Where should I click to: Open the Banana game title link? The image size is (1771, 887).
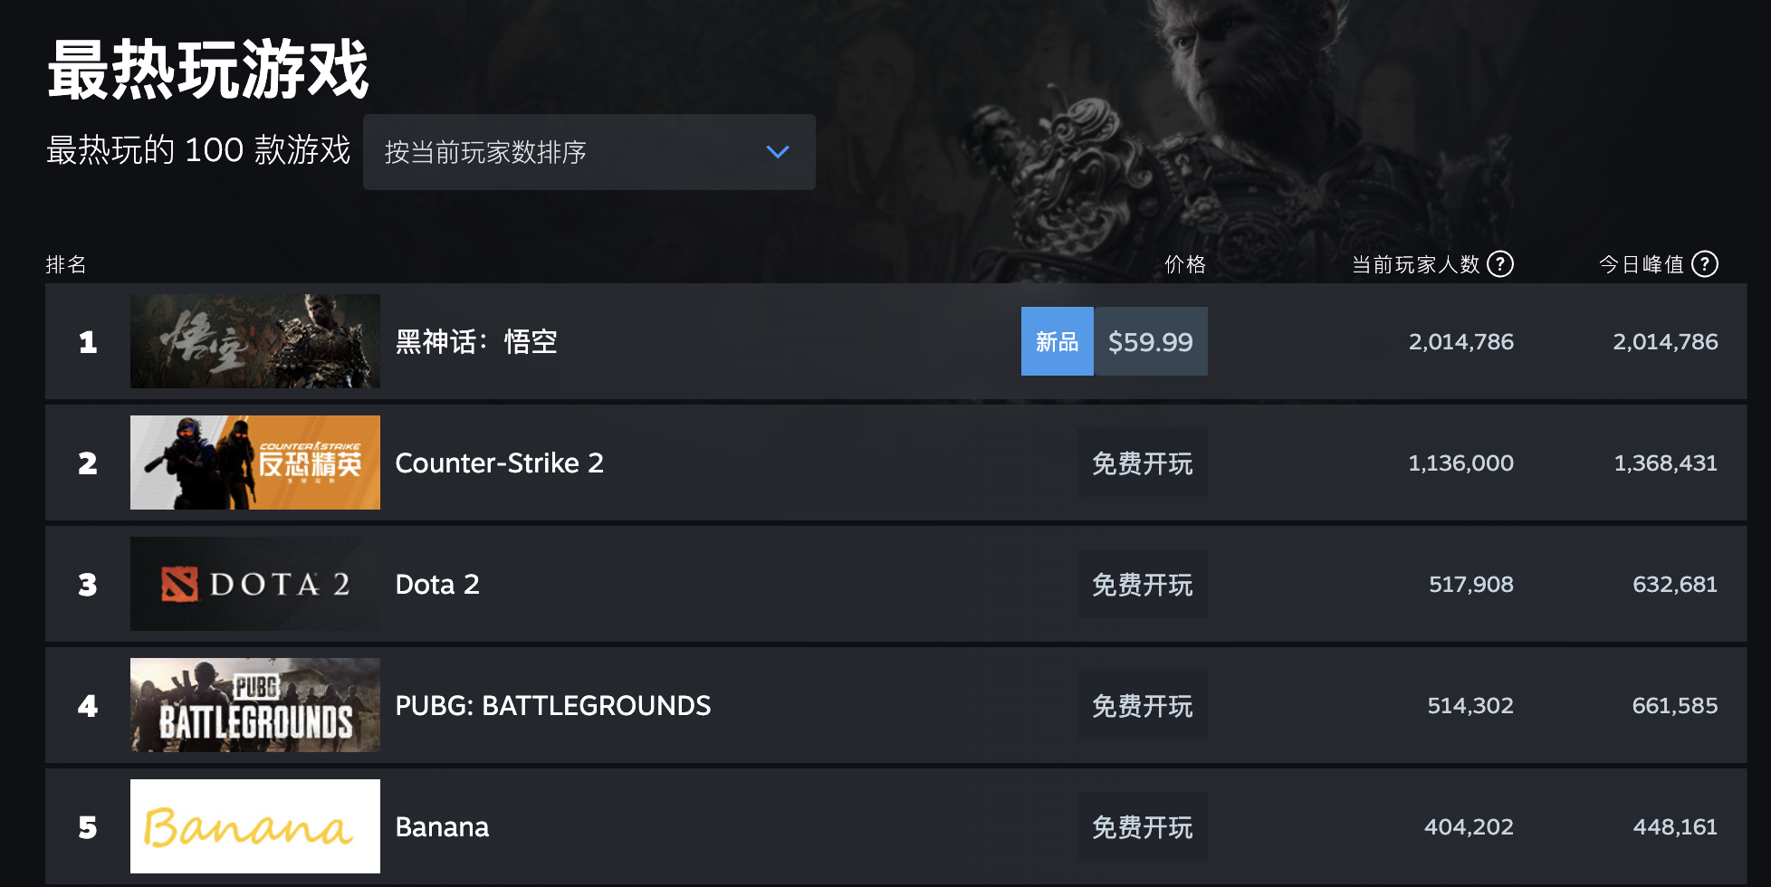442,826
